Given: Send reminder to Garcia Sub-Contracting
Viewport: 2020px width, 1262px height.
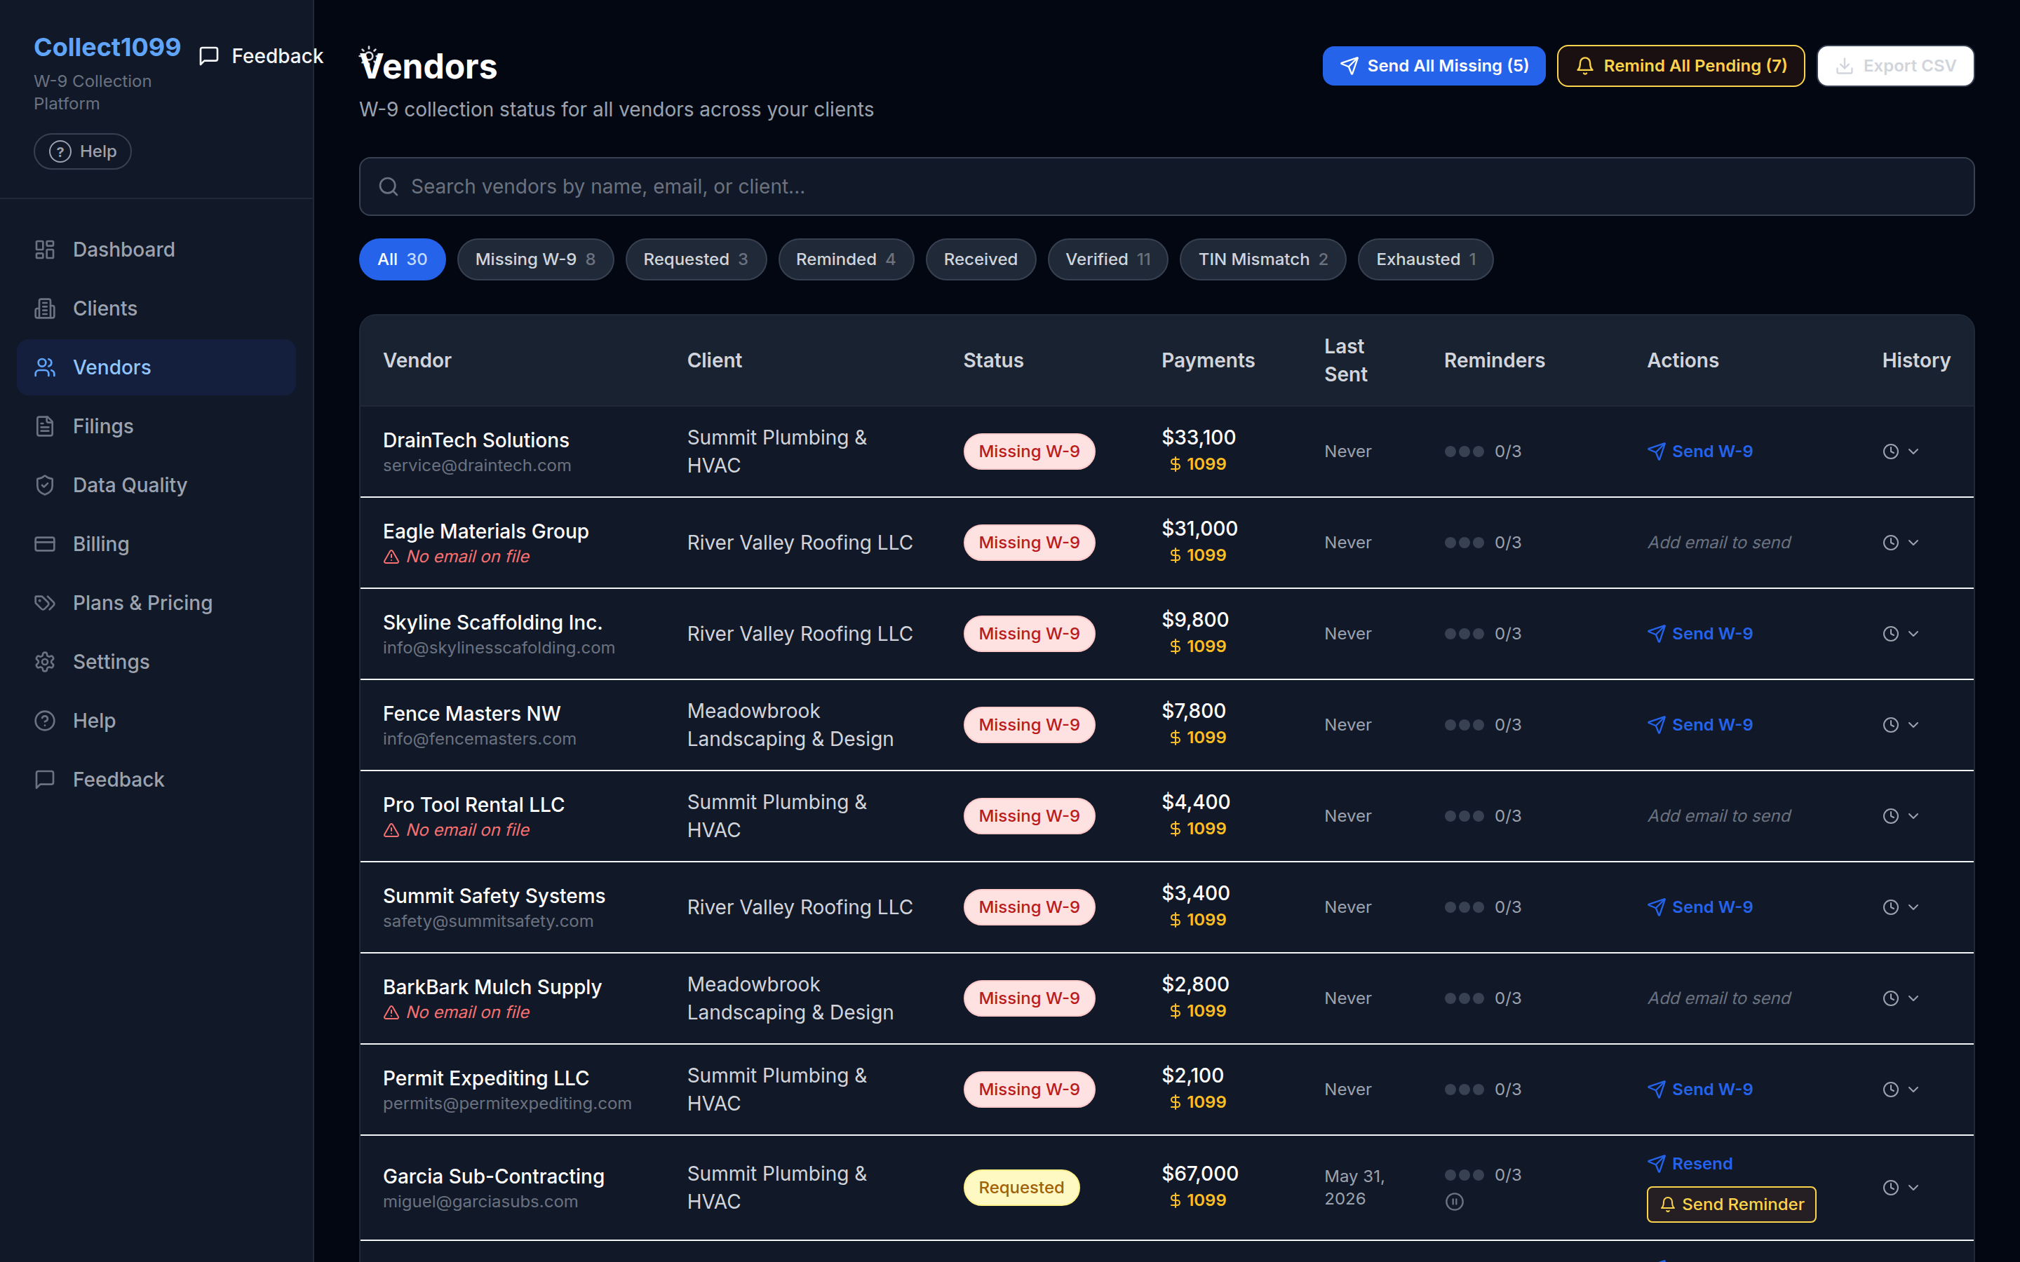Looking at the screenshot, I should [x=1731, y=1205].
